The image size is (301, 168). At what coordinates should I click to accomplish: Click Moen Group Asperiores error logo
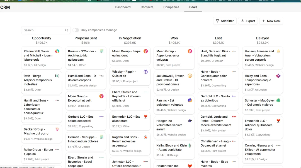point(190,51)
